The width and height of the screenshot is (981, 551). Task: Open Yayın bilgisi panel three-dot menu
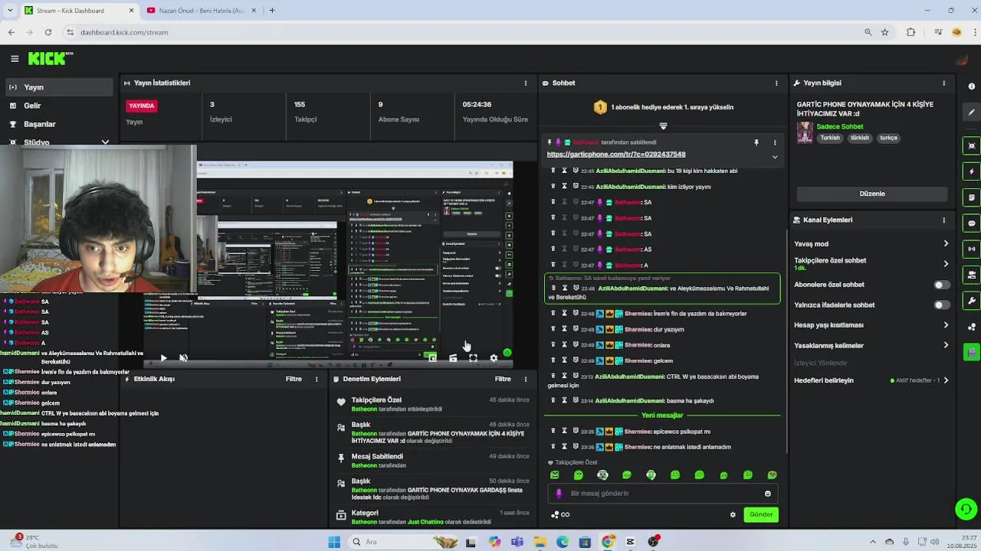tap(944, 83)
